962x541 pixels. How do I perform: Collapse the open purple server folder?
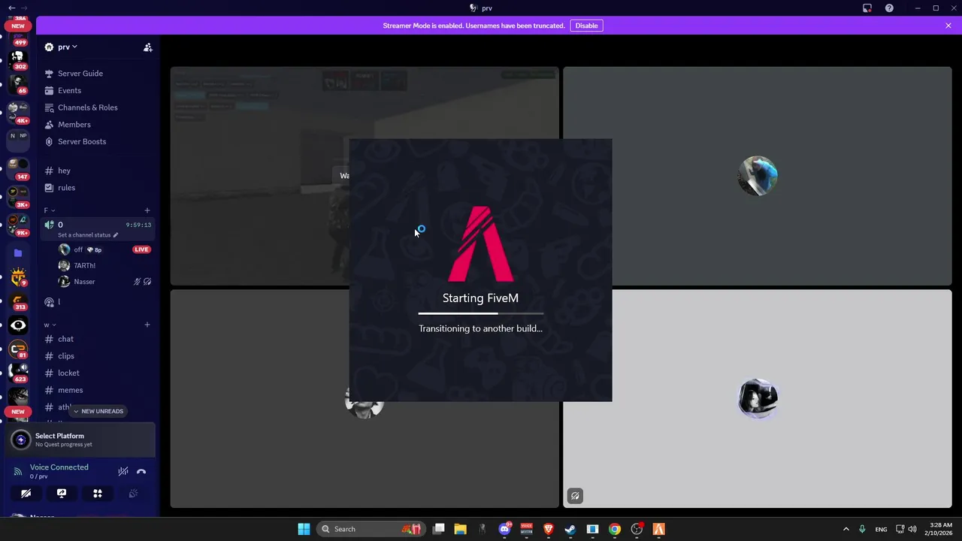(18, 253)
